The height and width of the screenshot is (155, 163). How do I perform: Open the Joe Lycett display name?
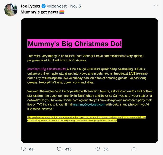[x=30, y=6]
